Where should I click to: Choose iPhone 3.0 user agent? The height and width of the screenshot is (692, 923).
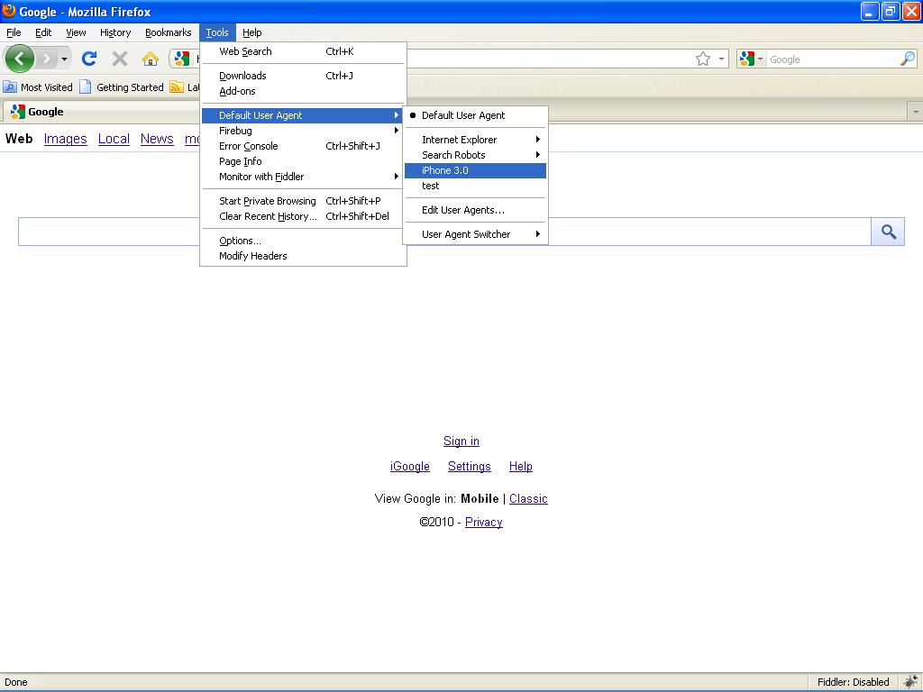pyautogui.click(x=445, y=170)
